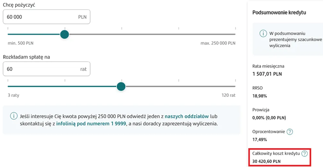323x167 pixels.
Task: Focus the loan amount field showing 60 000
Action: (42, 17)
